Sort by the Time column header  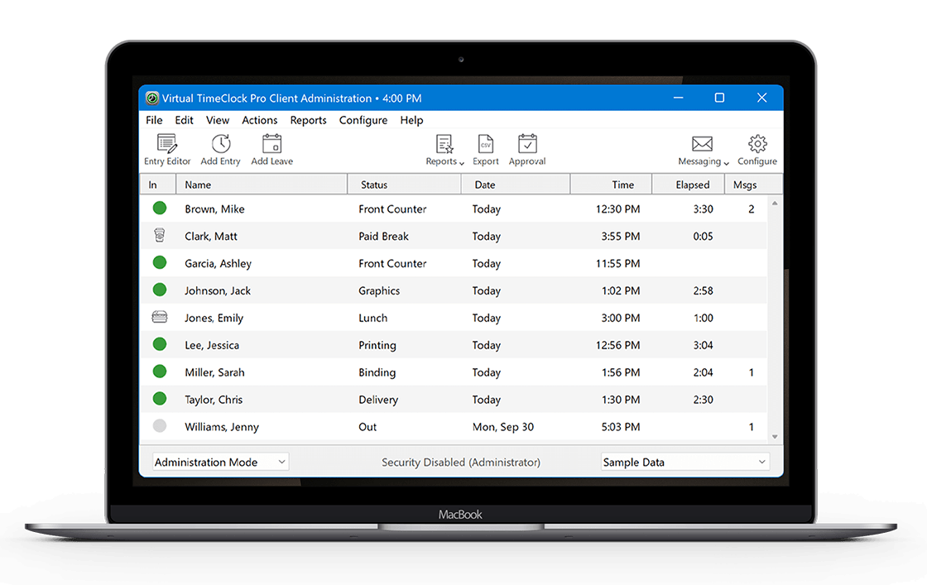click(x=612, y=185)
